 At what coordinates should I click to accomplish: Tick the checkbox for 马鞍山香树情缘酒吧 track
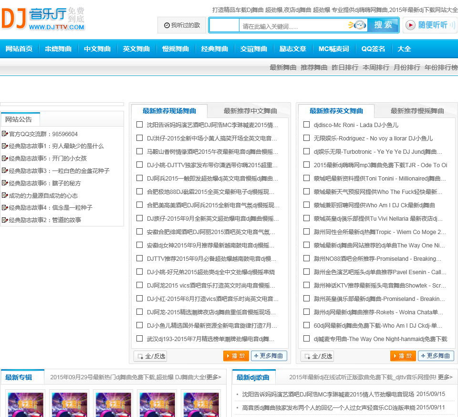(140, 151)
